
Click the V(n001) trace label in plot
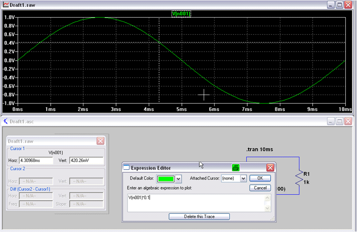(181, 14)
